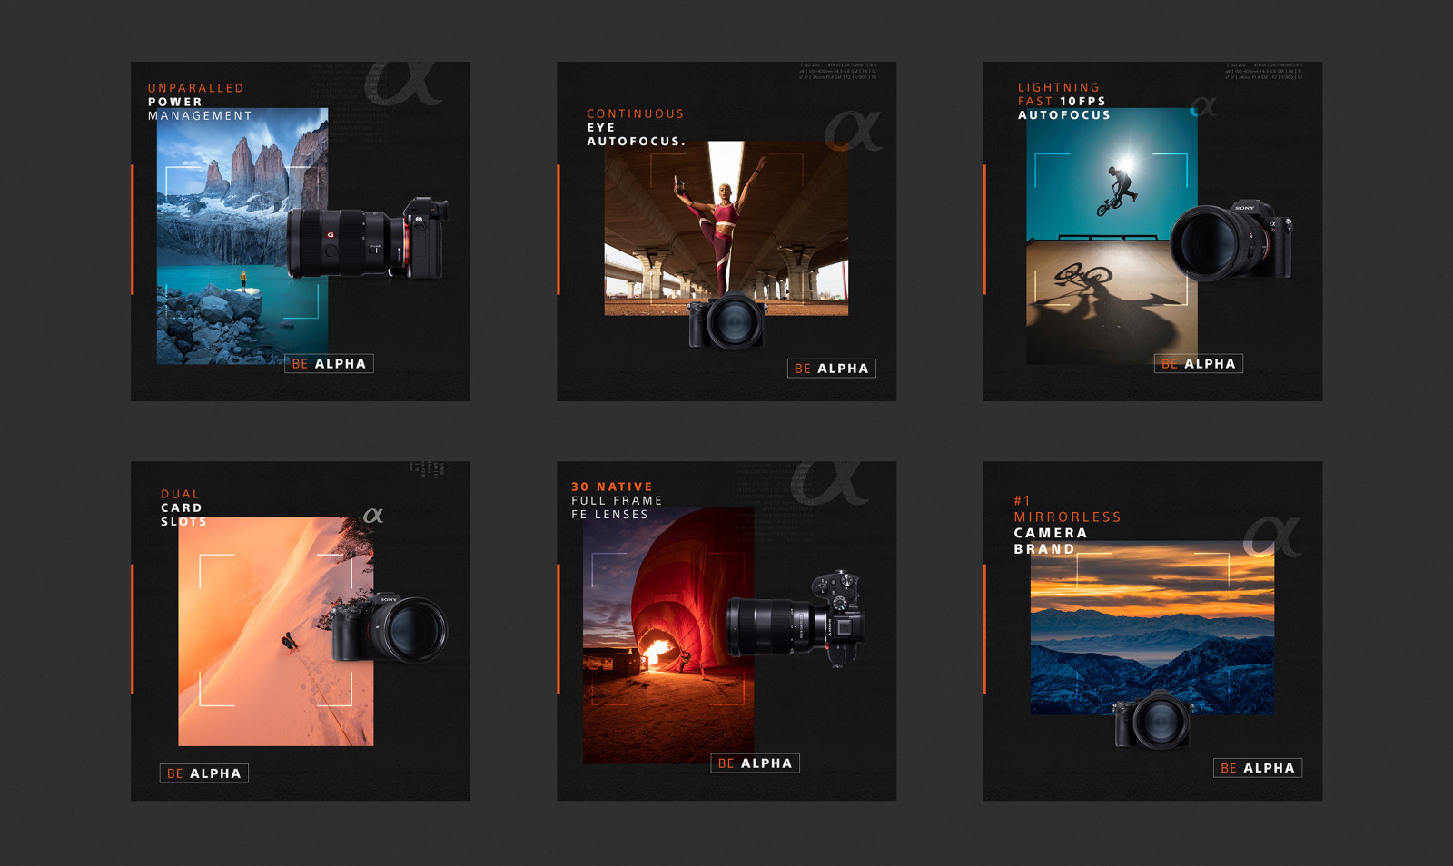Viewport: 1453px width, 866px height.
Task: Click the alpha logo on Eye Autofocus card
Action: click(x=853, y=131)
